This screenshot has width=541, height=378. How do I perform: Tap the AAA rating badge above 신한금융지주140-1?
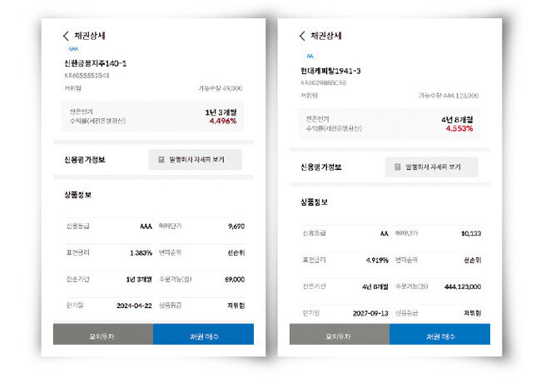(73, 49)
